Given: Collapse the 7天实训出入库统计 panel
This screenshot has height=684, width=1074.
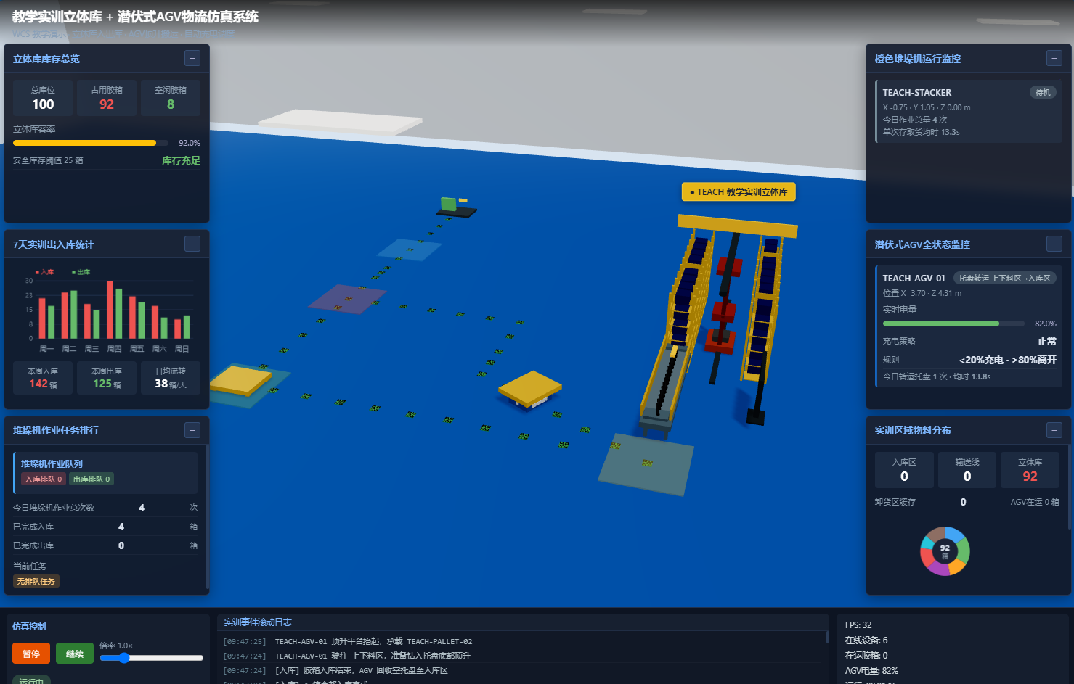Looking at the screenshot, I should 192,244.
